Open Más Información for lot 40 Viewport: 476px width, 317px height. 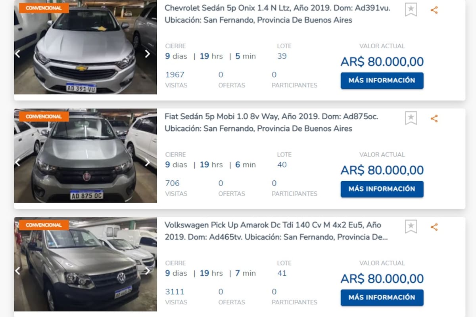click(x=382, y=189)
